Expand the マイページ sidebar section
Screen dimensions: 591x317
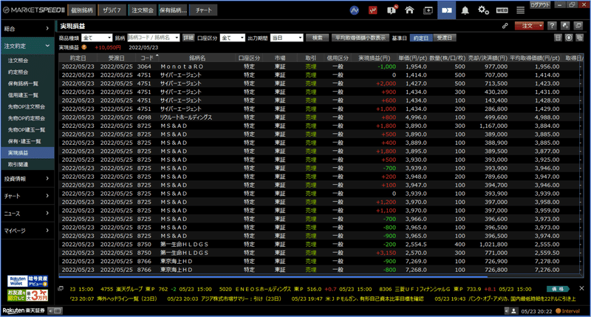tap(27, 231)
